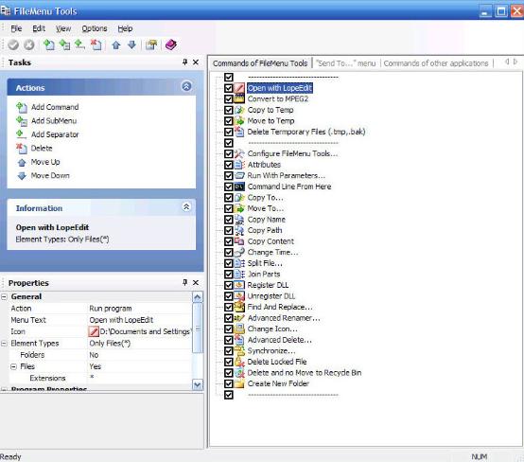Image resolution: width=524 pixels, height=462 pixels.
Task: Click the Delete toolbar icon
Action: pos(96,44)
